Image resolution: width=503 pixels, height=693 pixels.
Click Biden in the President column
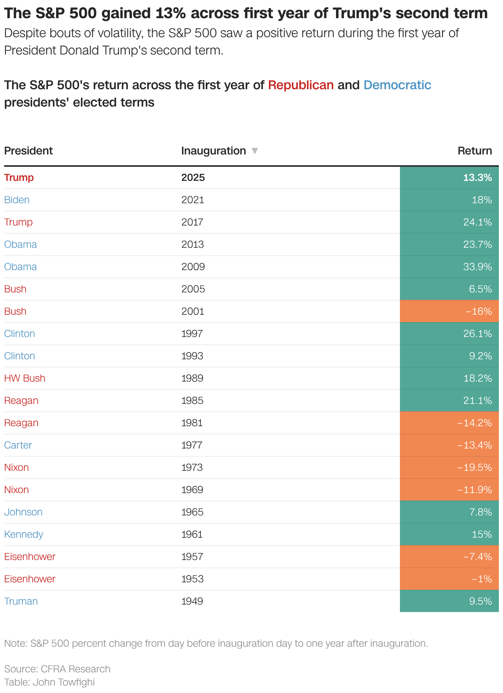17,200
